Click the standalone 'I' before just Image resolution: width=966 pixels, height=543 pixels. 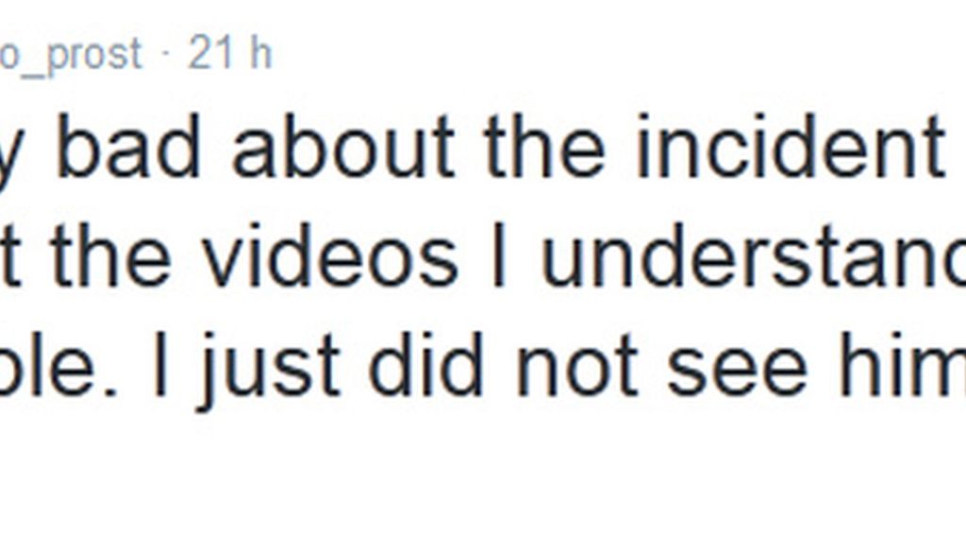pyautogui.click(x=159, y=365)
